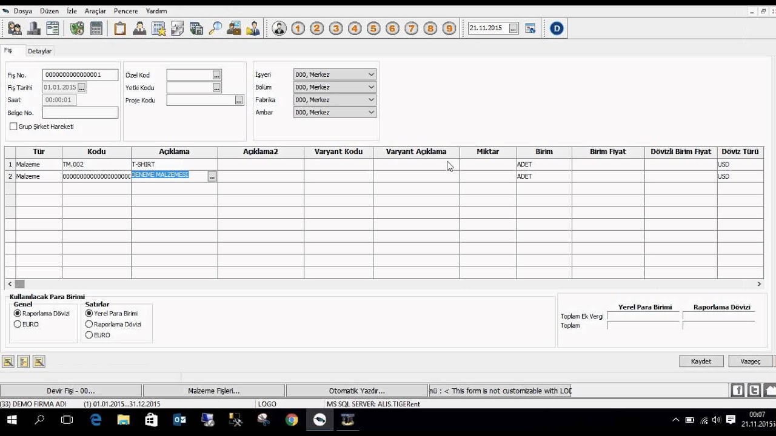776x436 pixels.
Task: Click the company buildings toolbar icon
Action: click(34, 28)
